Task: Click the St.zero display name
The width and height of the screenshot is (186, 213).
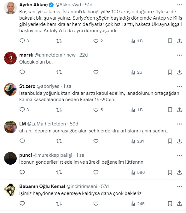Action: 27,86
